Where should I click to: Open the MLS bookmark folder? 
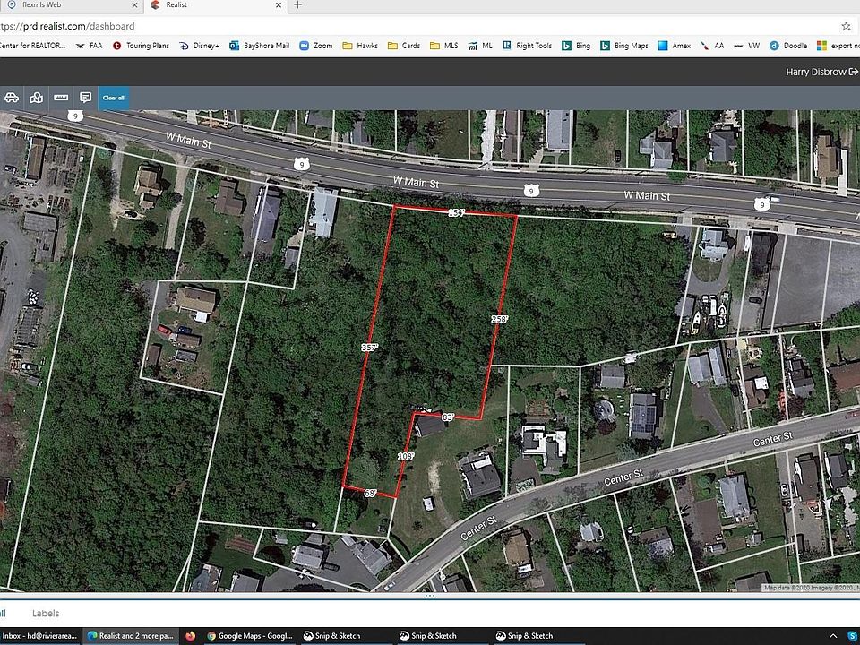[x=444, y=46]
